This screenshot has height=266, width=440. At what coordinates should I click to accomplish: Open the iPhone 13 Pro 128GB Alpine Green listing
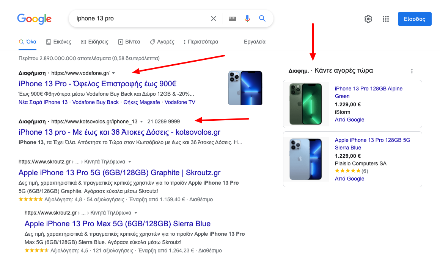[x=368, y=92]
